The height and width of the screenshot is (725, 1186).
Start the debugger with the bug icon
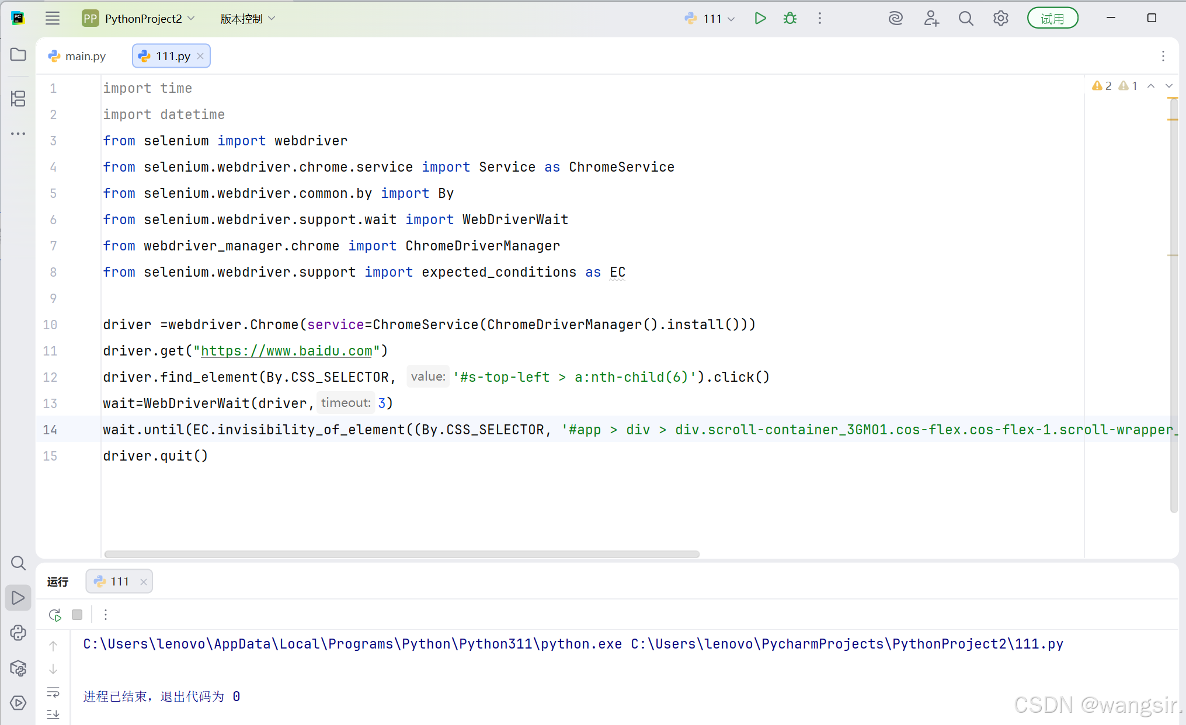tap(790, 19)
